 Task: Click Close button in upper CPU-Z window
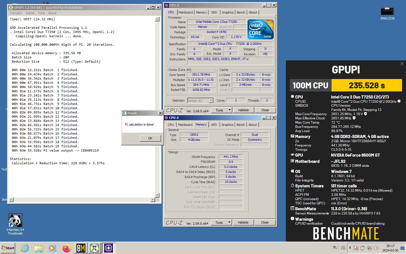click(x=265, y=110)
